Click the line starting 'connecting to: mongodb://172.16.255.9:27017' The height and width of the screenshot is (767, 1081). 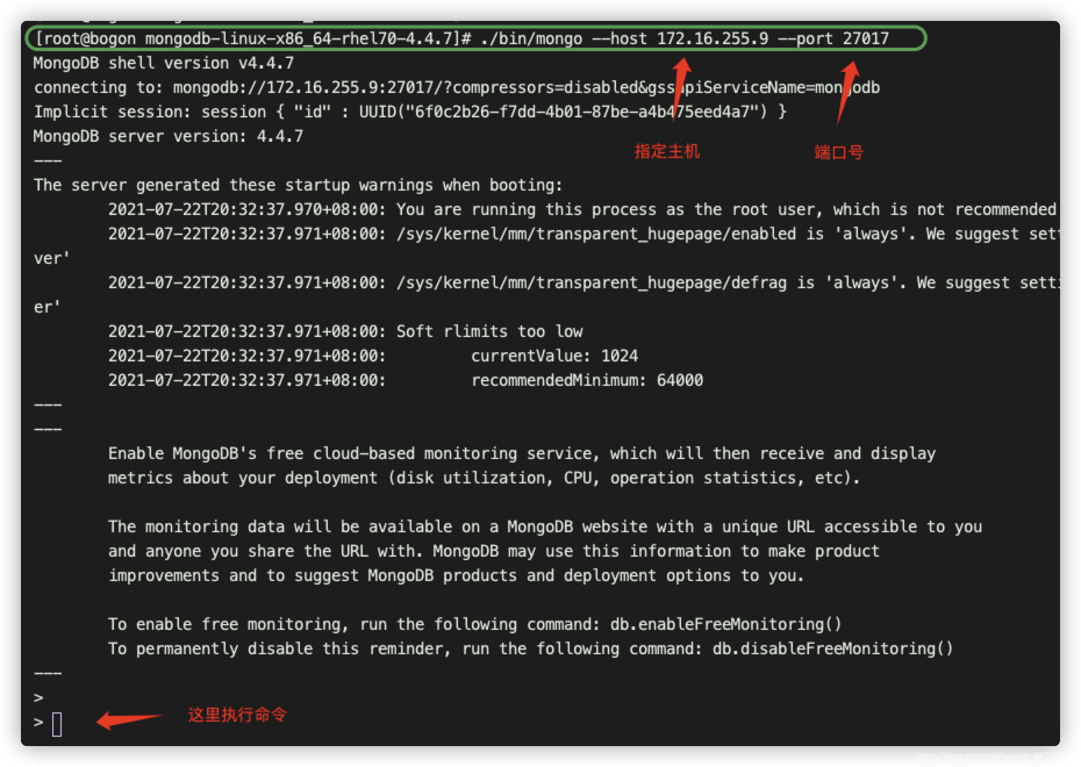pos(457,88)
